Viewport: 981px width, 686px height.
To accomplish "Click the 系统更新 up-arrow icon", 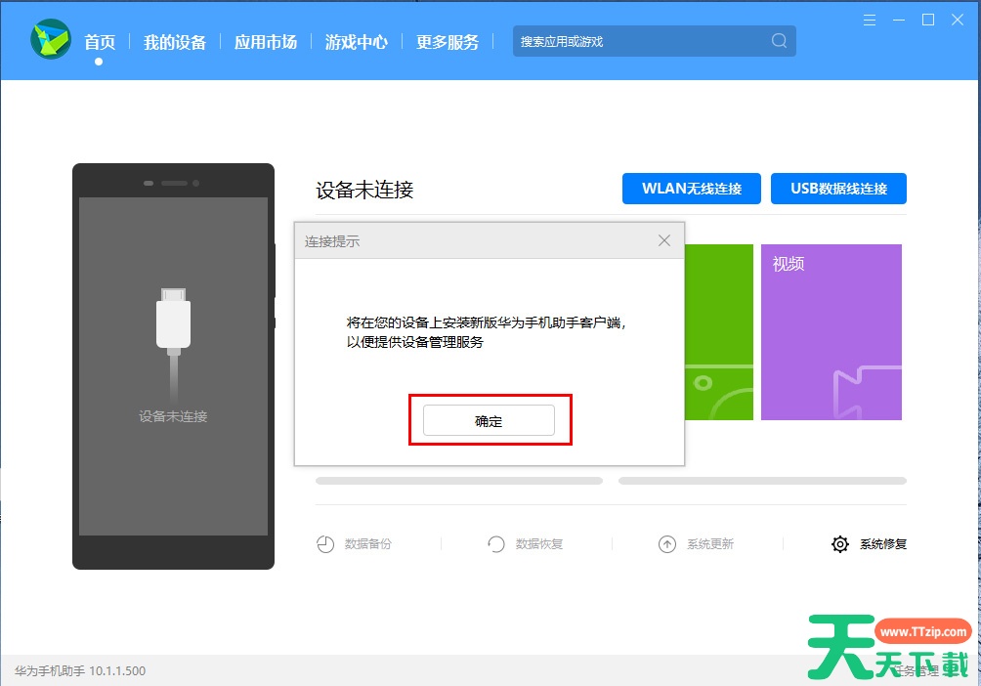I will [667, 544].
